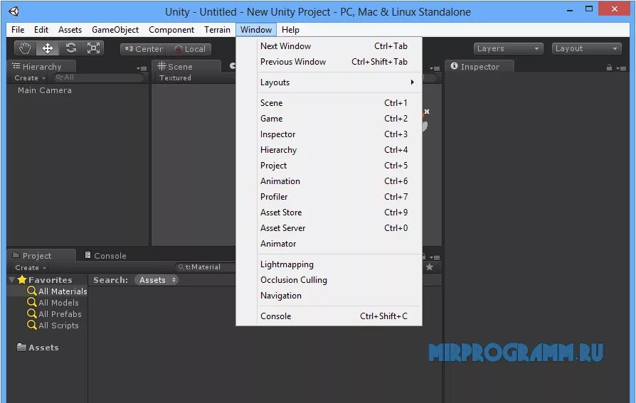Click the Unity logo in title bar
636x403 pixels.
pos(14,11)
